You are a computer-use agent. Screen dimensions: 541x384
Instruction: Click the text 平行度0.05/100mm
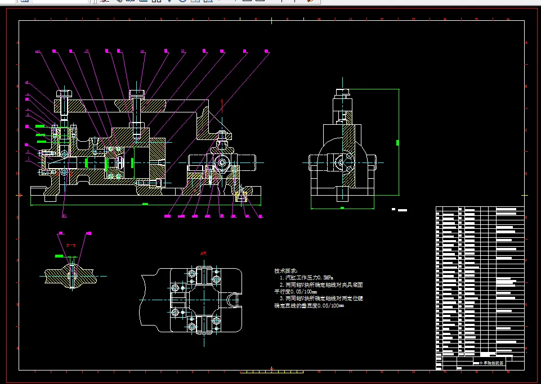point(296,292)
